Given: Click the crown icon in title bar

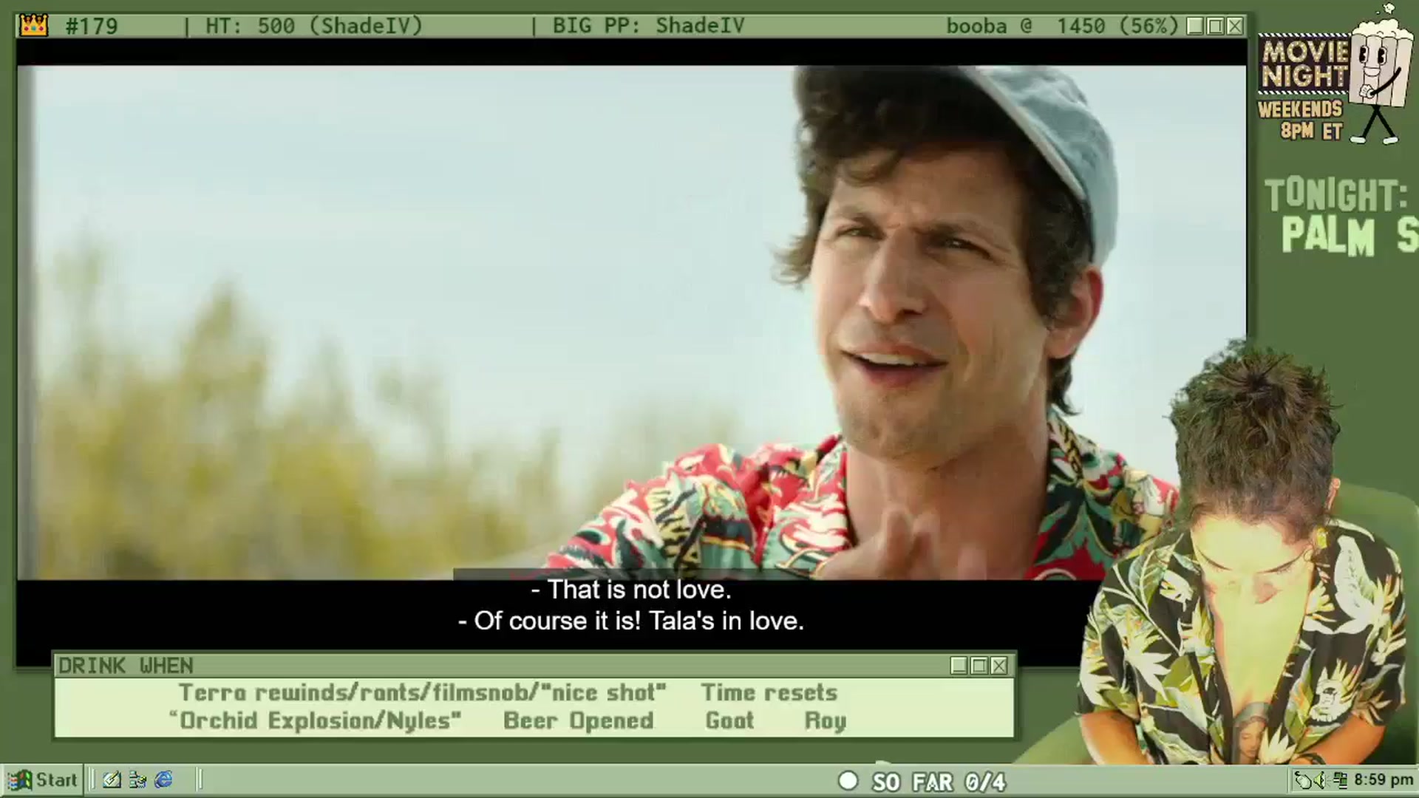Looking at the screenshot, I should [x=34, y=26].
